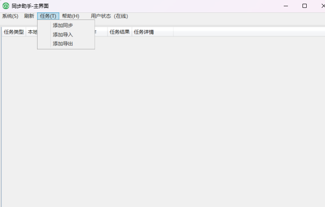Viewport: 325px width, 207px height.
Task: Sort by the 任务类型 column header
Action: click(x=14, y=32)
